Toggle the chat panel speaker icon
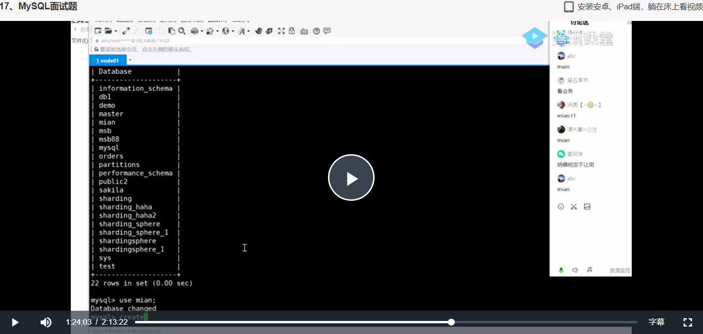Viewport: 703px width, 334px height. tap(575, 270)
